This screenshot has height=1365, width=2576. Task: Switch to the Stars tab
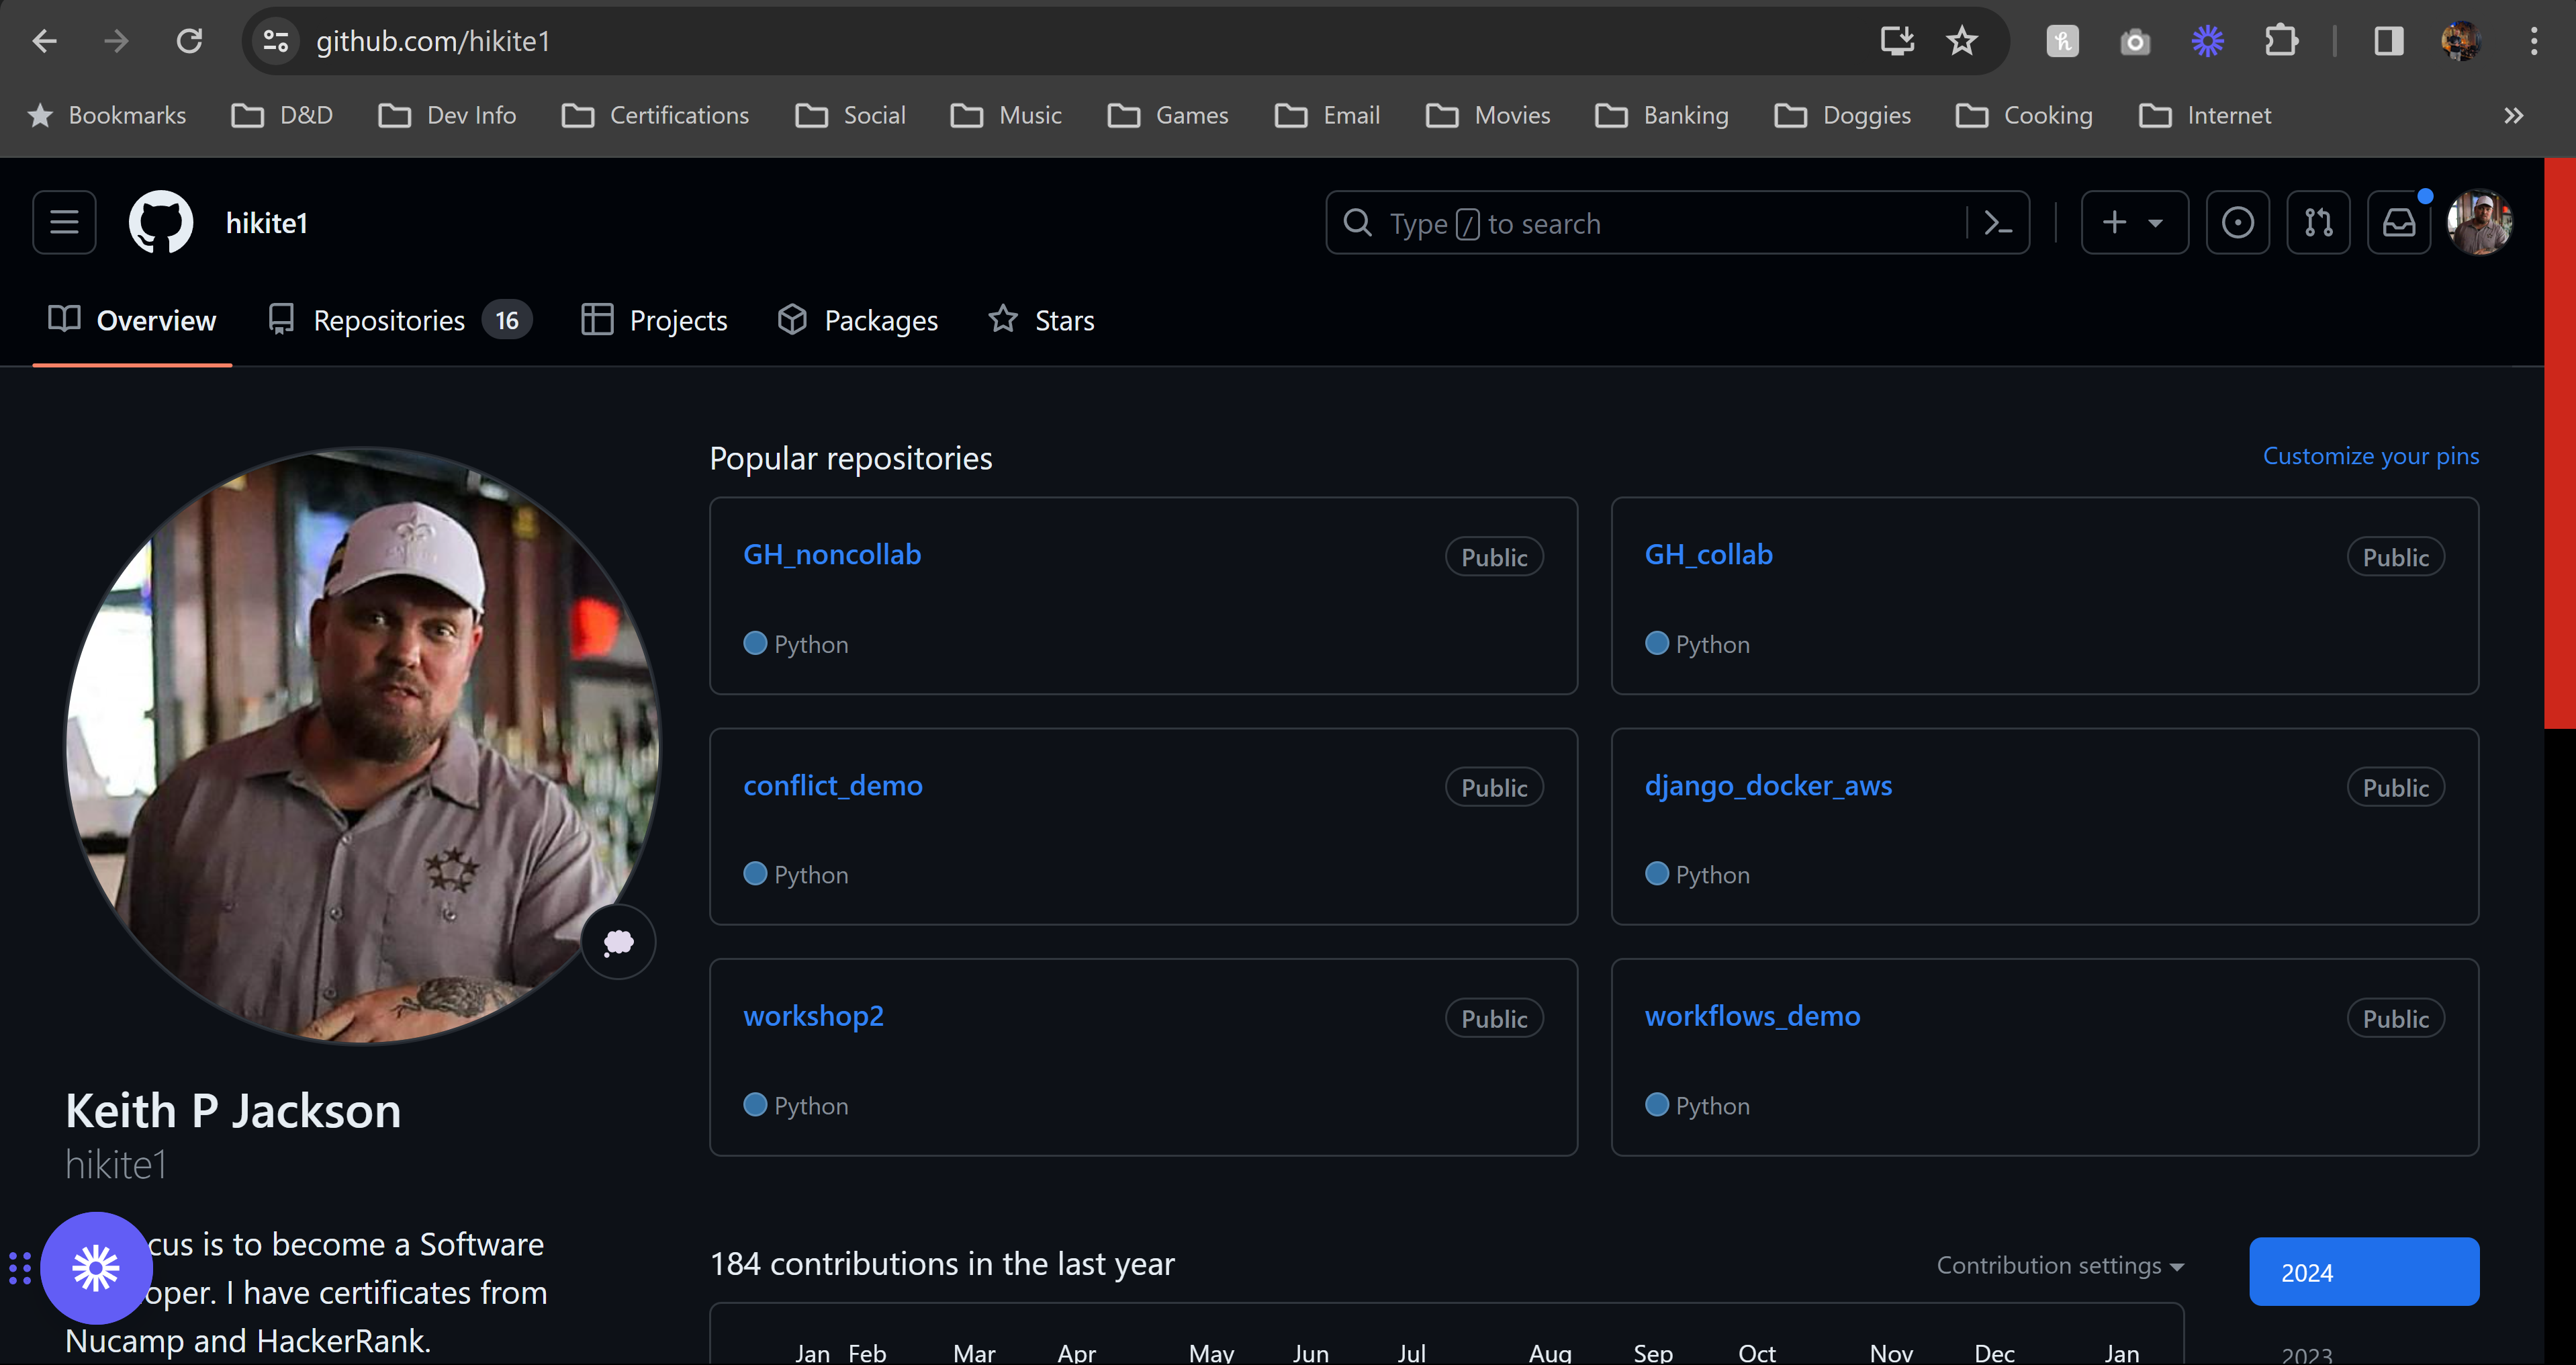click(1041, 320)
